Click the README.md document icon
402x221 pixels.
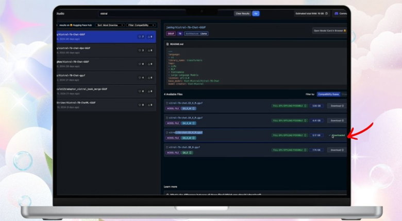tap(167, 44)
